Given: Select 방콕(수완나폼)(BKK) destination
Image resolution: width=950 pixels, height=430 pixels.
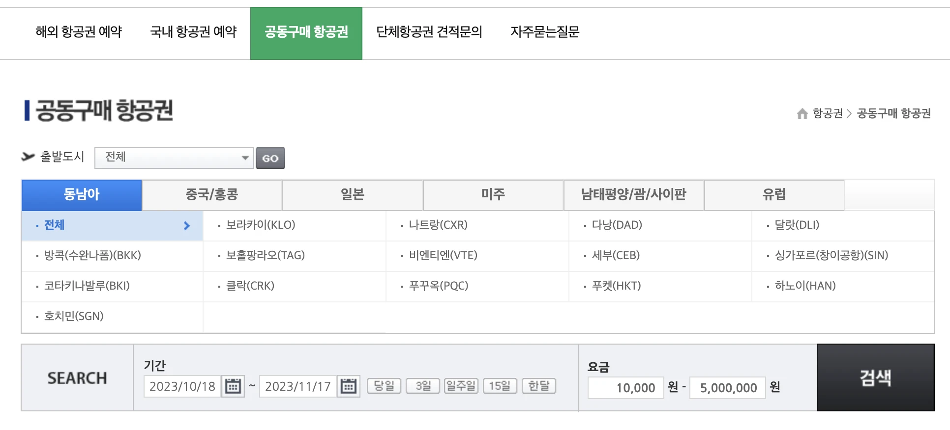Looking at the screenshot, I should (91, 256).
